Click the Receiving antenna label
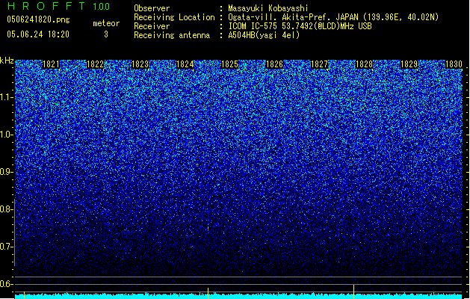Viewport: 470px width, 299px height. tap(172, 35)
